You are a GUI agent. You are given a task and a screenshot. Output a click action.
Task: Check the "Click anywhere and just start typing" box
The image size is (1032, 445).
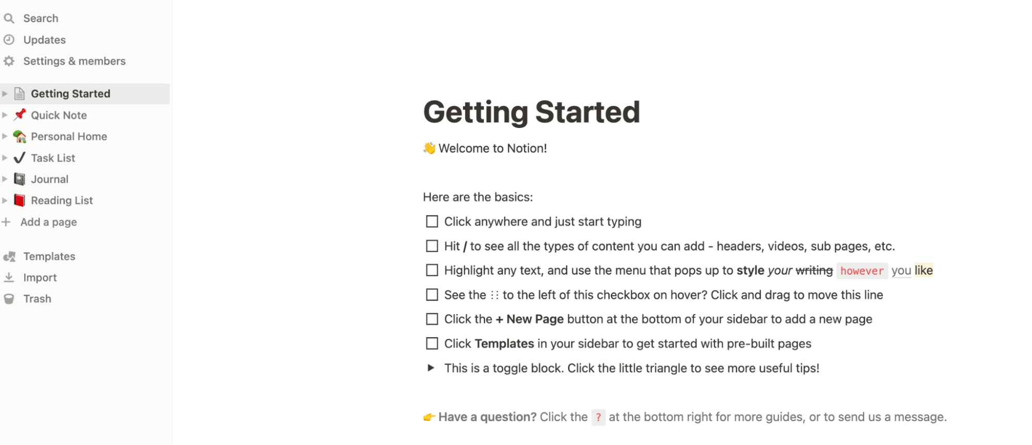click(432, 221)
